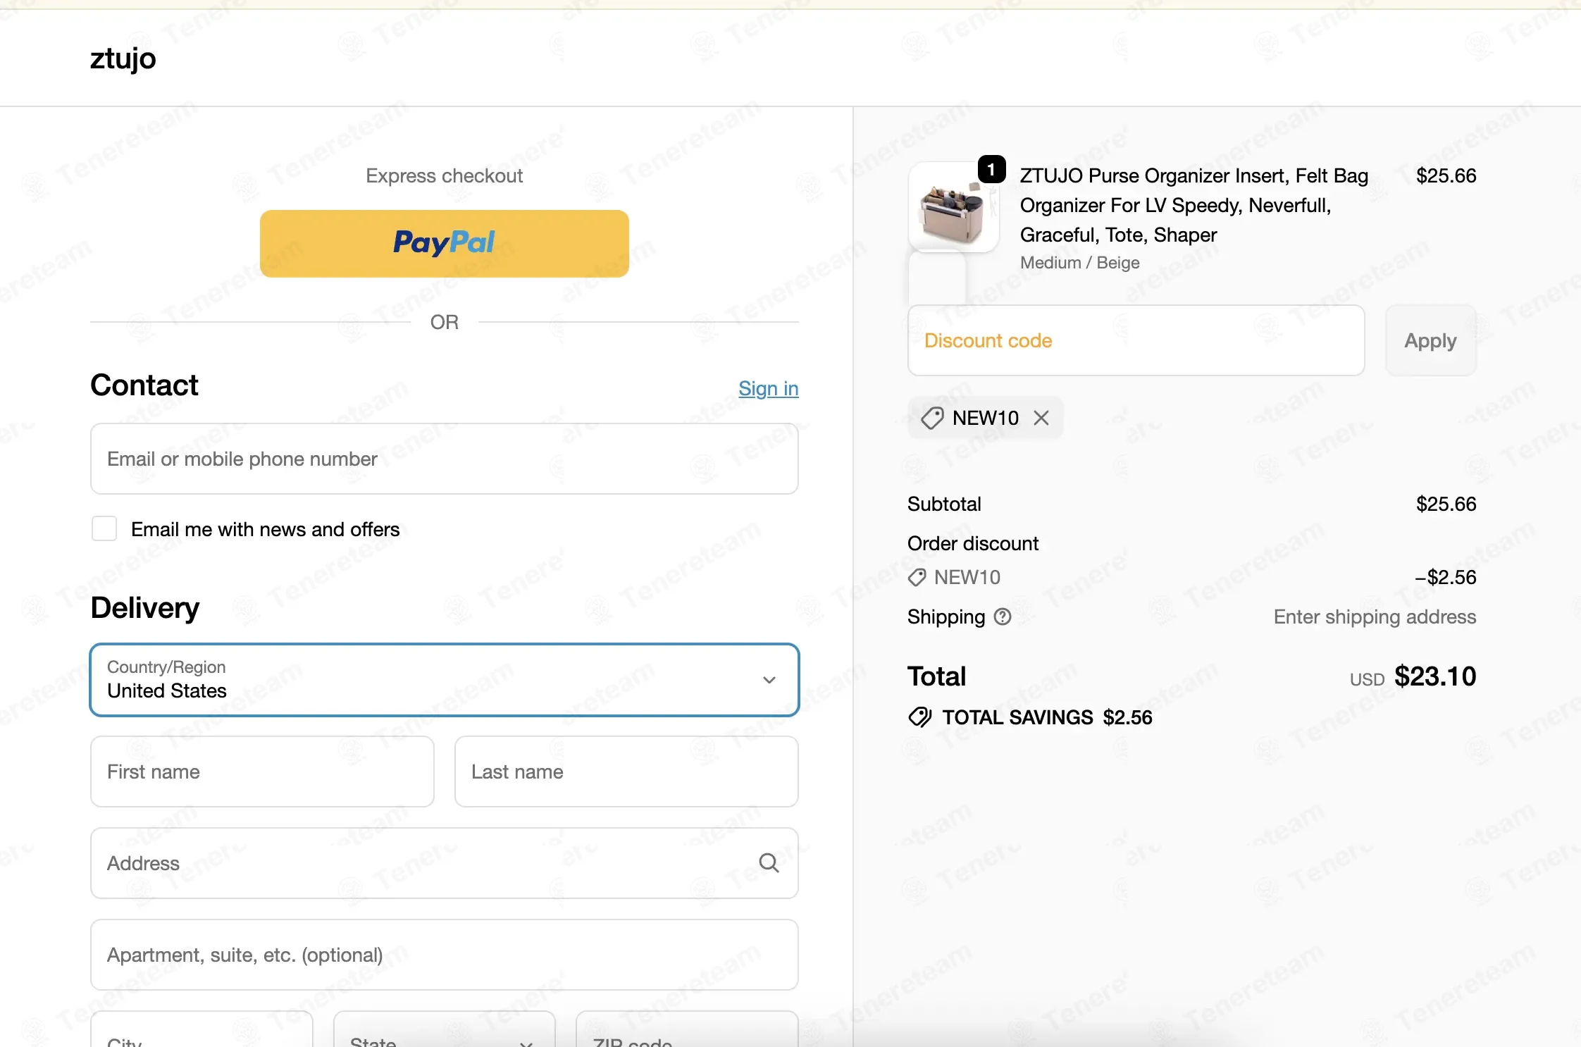Click the tag icon in NEW10 chip
Image resolution: width=1581 pixels, height=1047 pixels.
(x=932, y=418)
